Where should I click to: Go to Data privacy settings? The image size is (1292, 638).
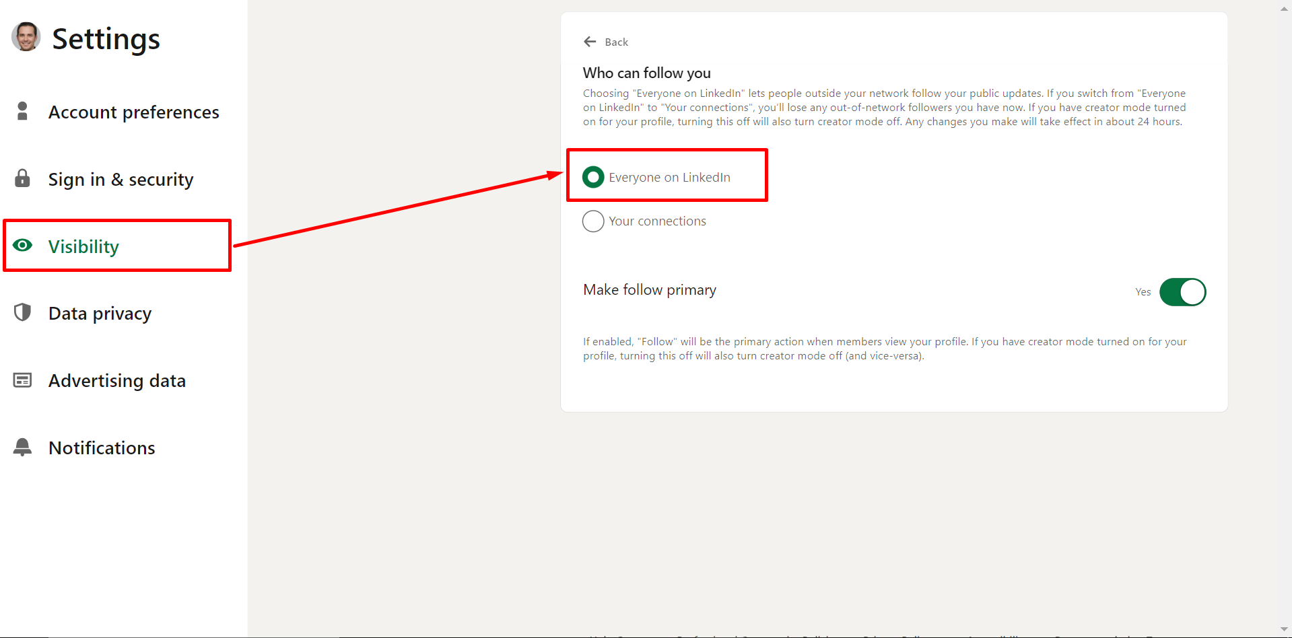click(x=100, y=314)
